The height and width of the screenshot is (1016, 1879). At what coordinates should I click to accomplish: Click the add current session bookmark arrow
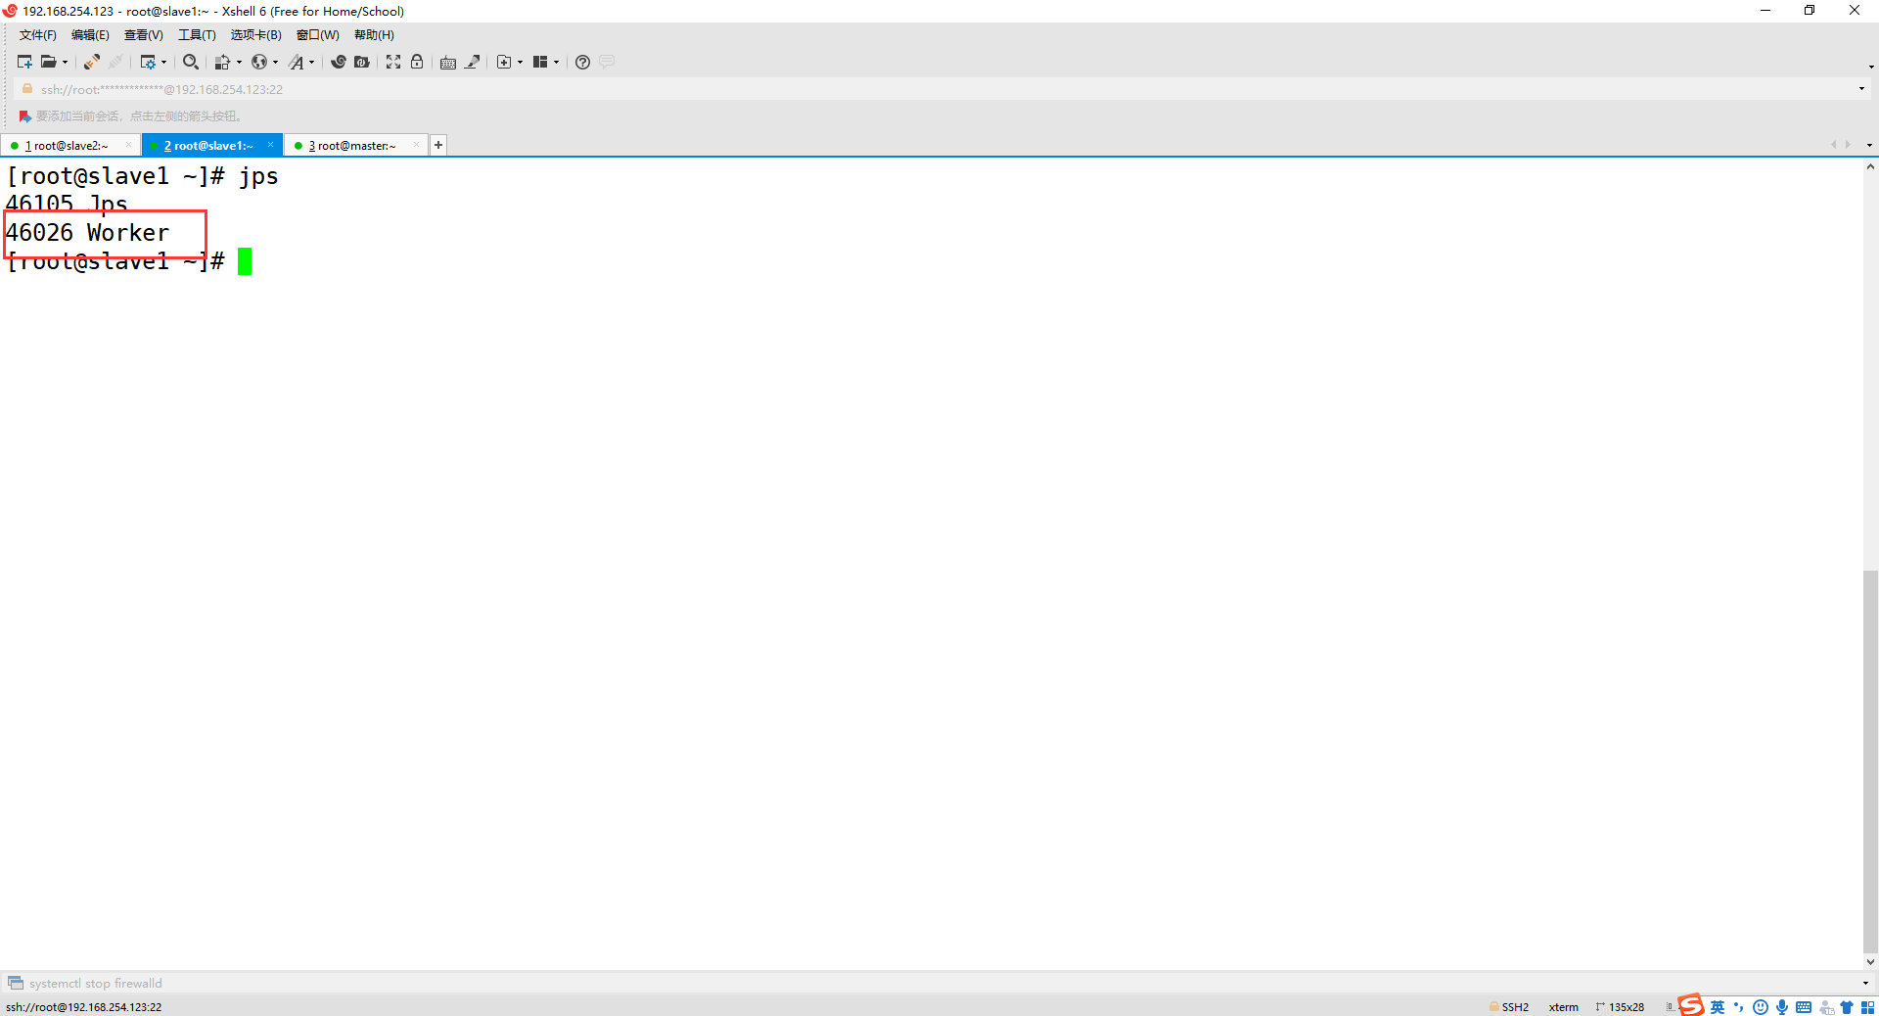click(x=25, y=116)
